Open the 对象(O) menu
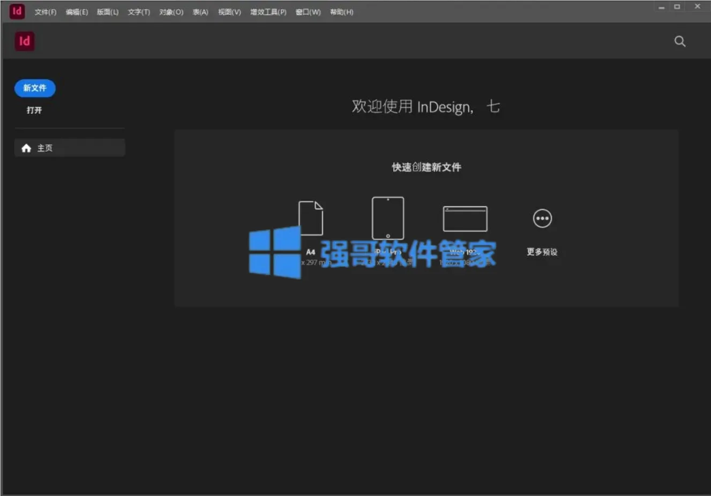The height and width of the screenshot is (496, 711). click(171, 12)
